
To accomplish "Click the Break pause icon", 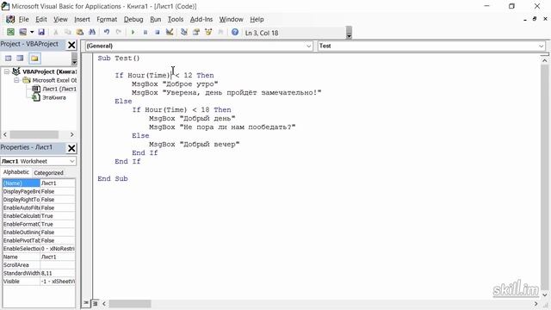I will tap(145, 33).
